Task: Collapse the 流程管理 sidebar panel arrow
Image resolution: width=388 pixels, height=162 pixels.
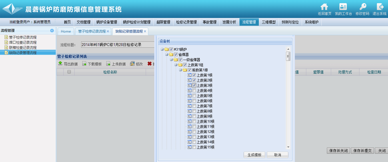Action: (52, 31)
